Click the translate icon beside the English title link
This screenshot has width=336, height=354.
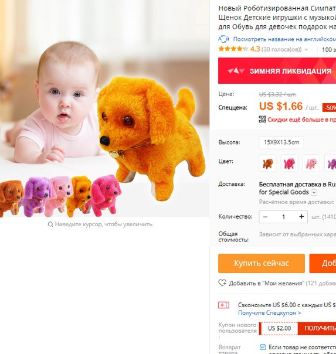223,39
